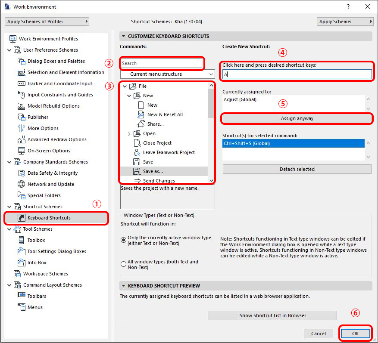Expand the Open submenu node

tap(129, 134)
